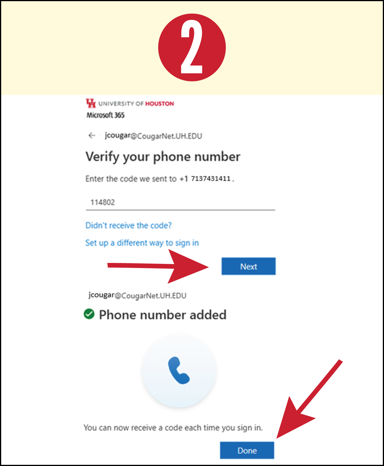The height and width of the screenshot is (466, 384).
Task: Click "You can now receive a code" message
Action: coord(173,428)
